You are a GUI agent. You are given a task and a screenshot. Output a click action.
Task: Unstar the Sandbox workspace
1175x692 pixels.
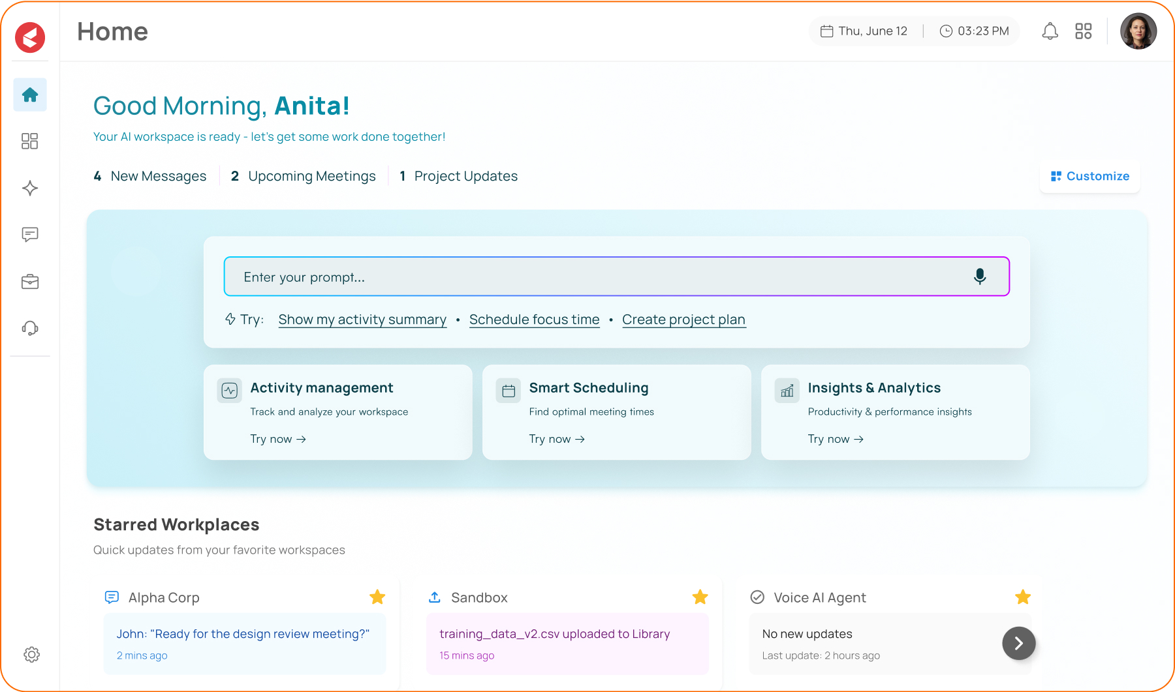[700, 597]
